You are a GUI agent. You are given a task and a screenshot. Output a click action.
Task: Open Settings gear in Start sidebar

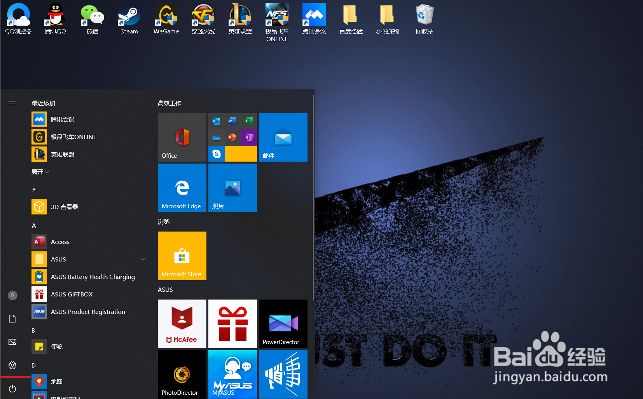[12, 365]
